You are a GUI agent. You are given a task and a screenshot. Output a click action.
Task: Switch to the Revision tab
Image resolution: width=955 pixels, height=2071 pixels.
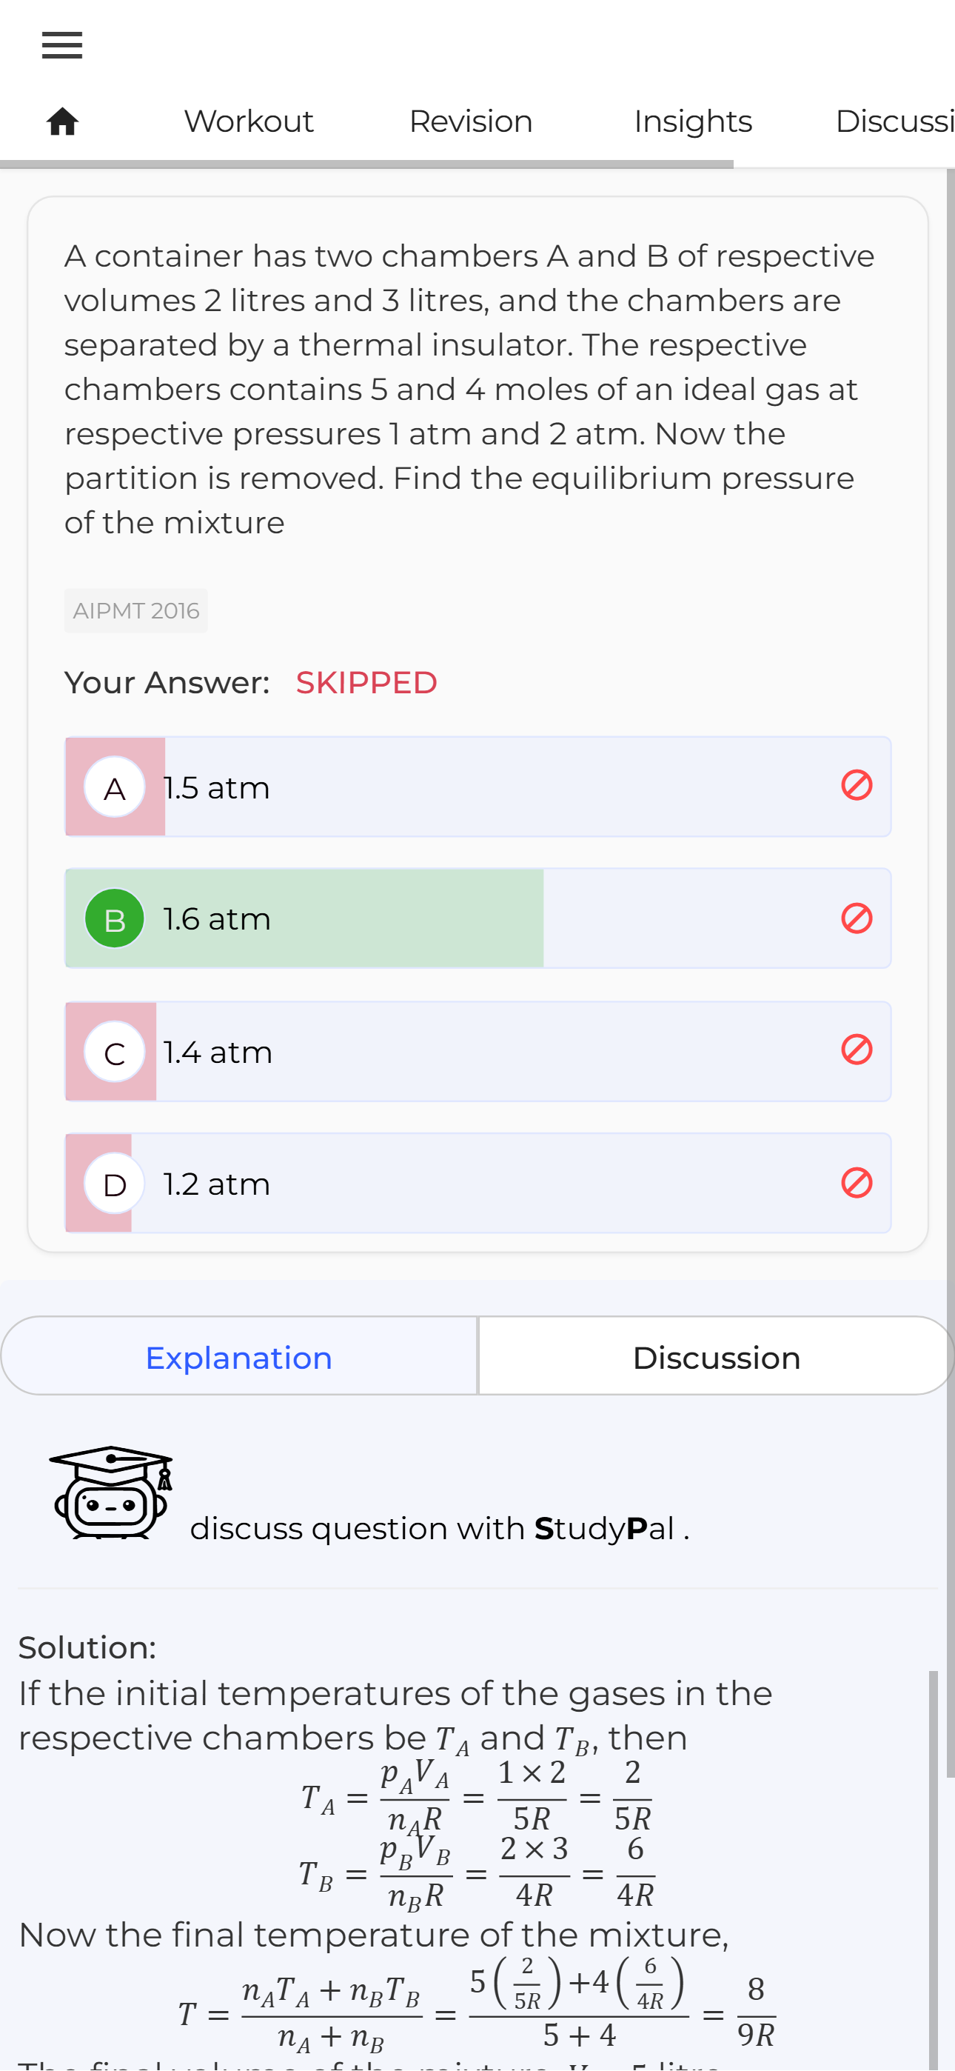[x=470, y=121]
